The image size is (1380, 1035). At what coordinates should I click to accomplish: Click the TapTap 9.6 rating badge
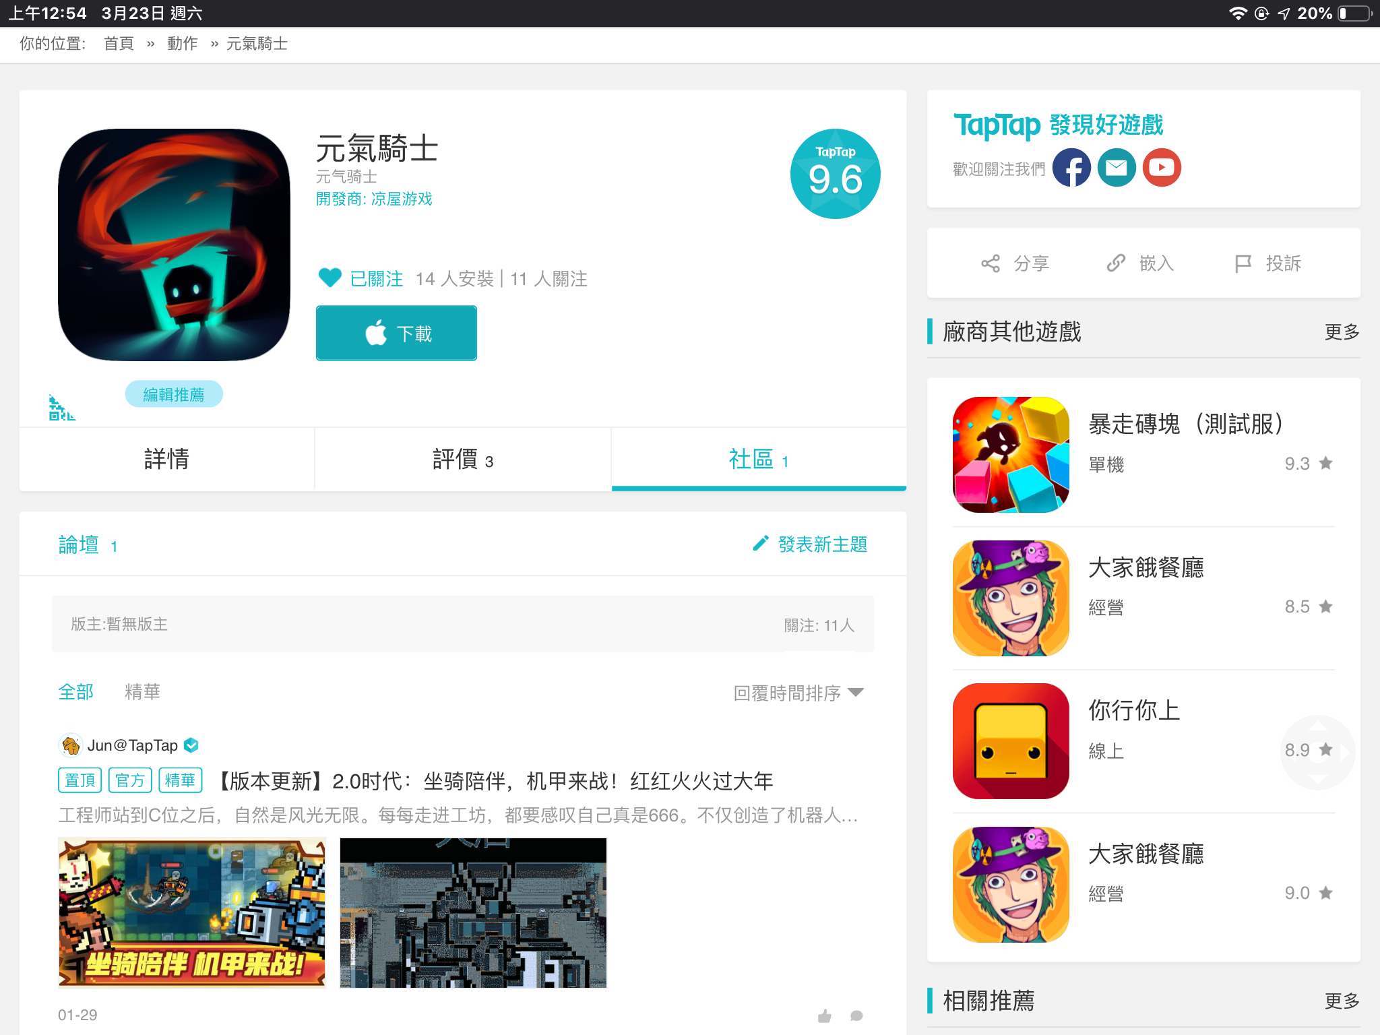(x=836, y=174)
